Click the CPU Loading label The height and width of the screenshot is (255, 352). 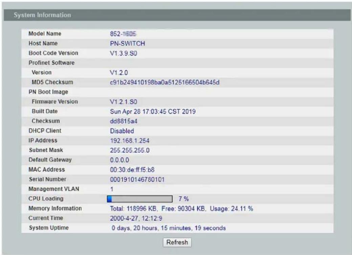(46, 199)
